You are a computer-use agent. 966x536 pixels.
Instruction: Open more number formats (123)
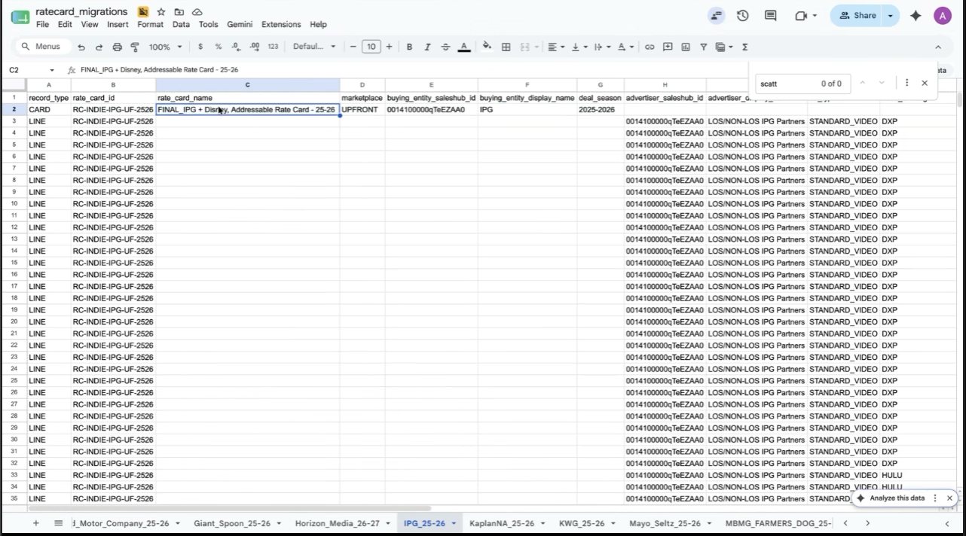(x=273, y=47)
